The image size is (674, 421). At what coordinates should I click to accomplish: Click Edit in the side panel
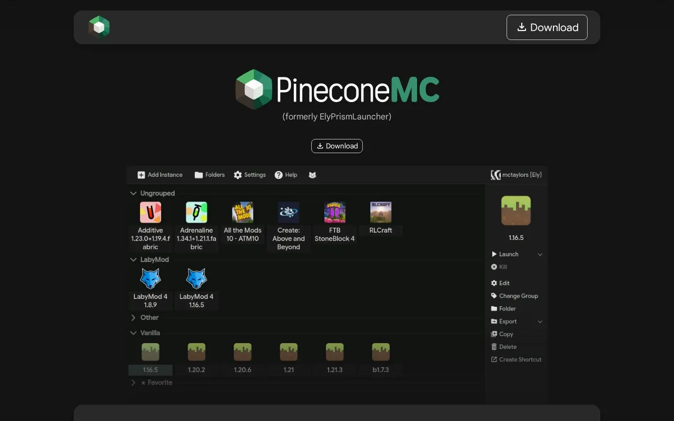(500, 283)
